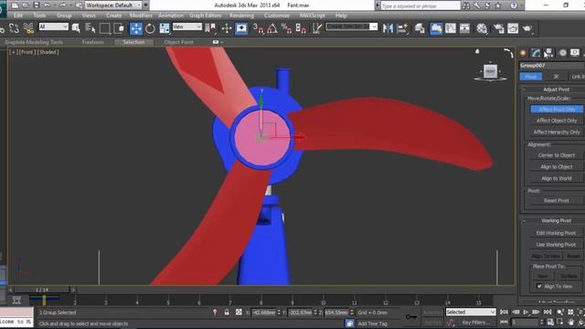Screen dimensions: 585x329
Task: Click the Select and Manipulate icon
Action: [227, 28]
